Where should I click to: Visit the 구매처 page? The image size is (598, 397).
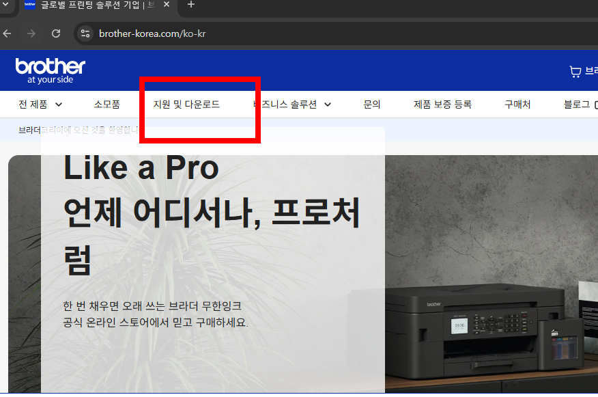pyautogui.click(x=517, y=104)
